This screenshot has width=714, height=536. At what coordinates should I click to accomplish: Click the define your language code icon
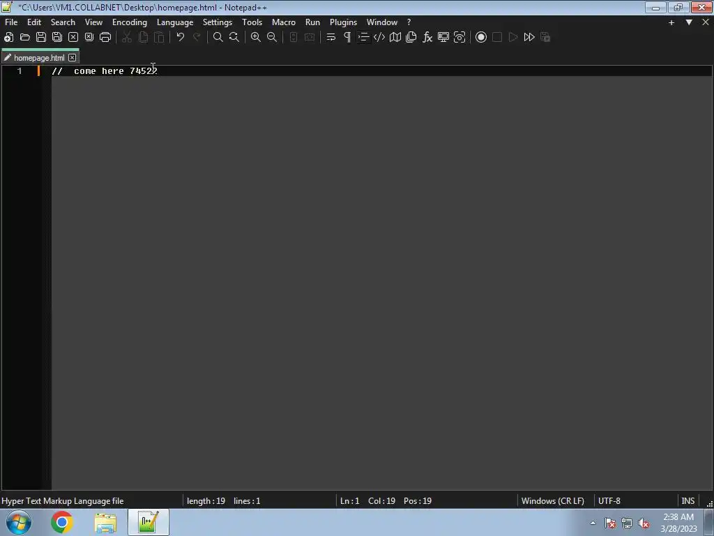[379, 38]
